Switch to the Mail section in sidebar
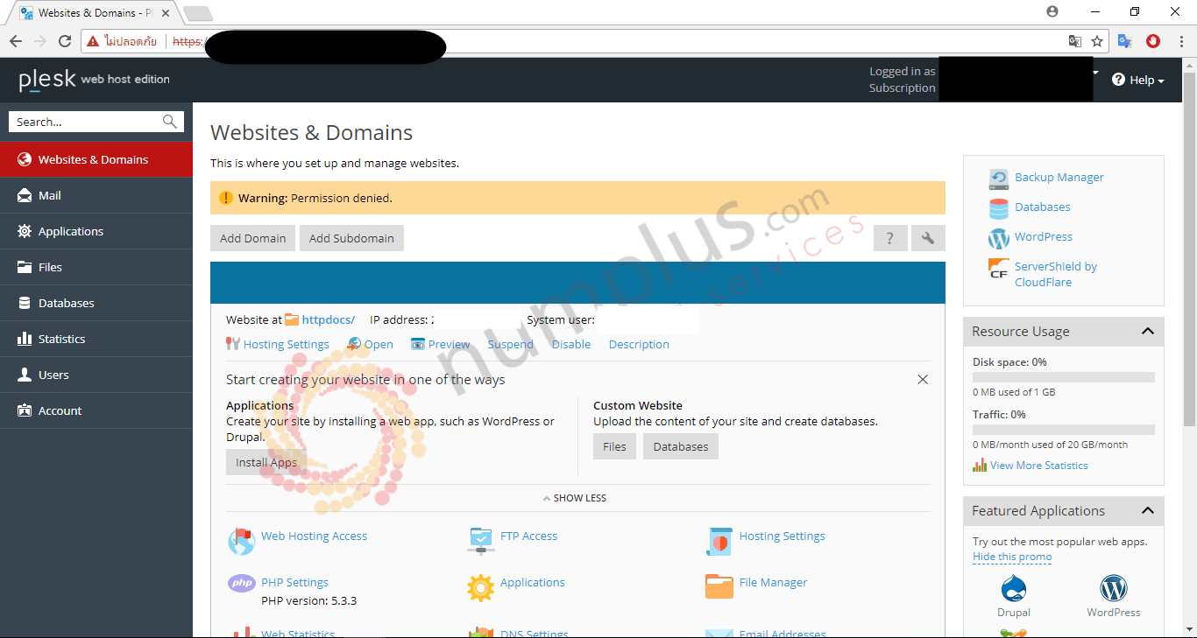Viewport: 1197px width, 638px height. 50,195
